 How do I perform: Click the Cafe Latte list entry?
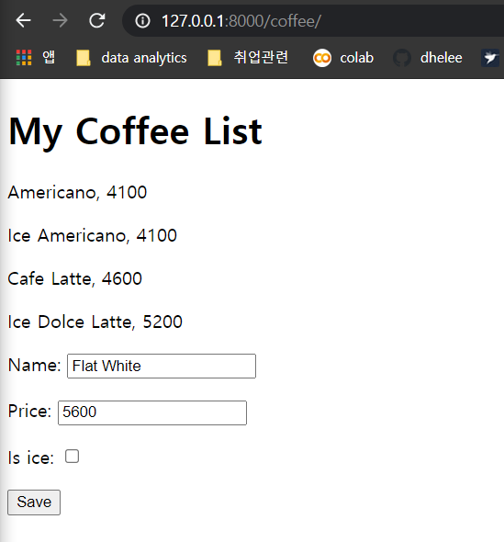[74, 278]
